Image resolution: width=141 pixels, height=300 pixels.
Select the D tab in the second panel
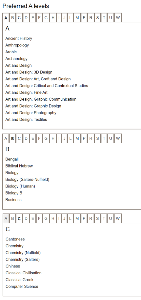coord(26,138)
